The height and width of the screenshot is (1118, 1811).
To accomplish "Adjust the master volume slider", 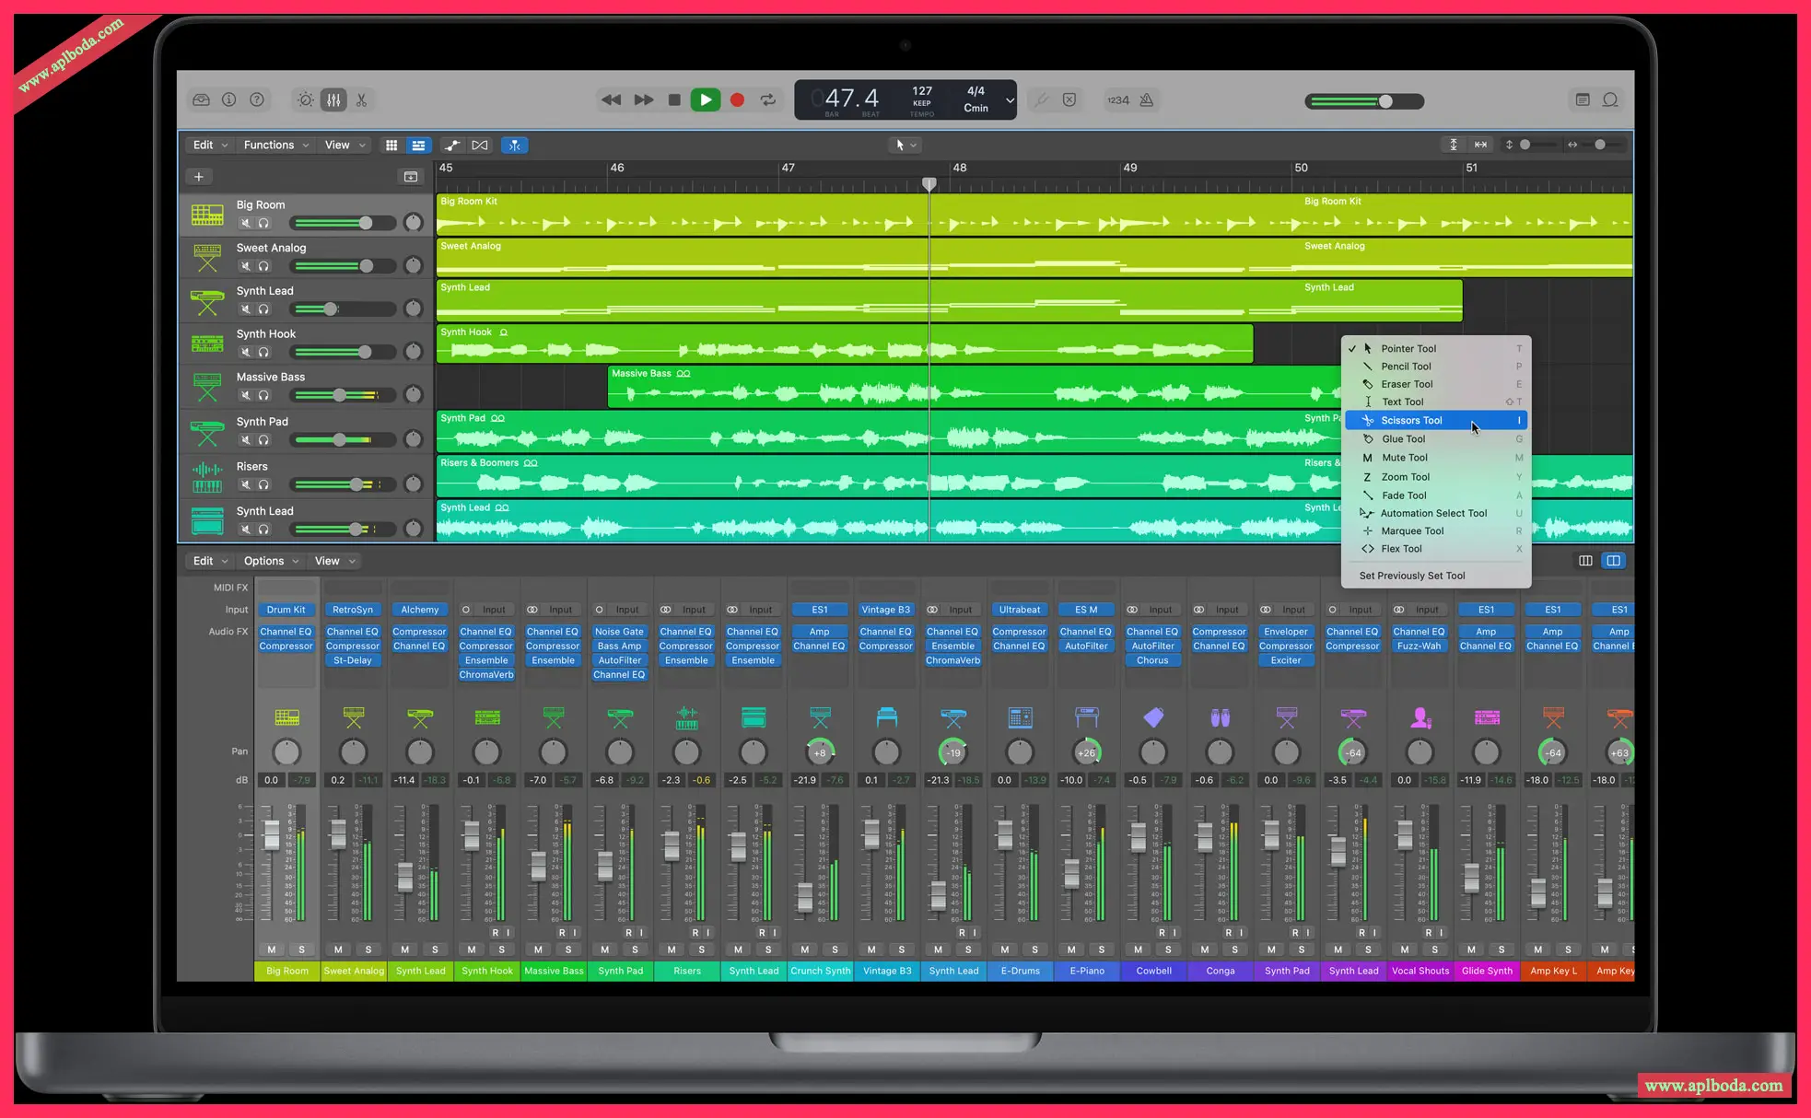I will 1385,101.
